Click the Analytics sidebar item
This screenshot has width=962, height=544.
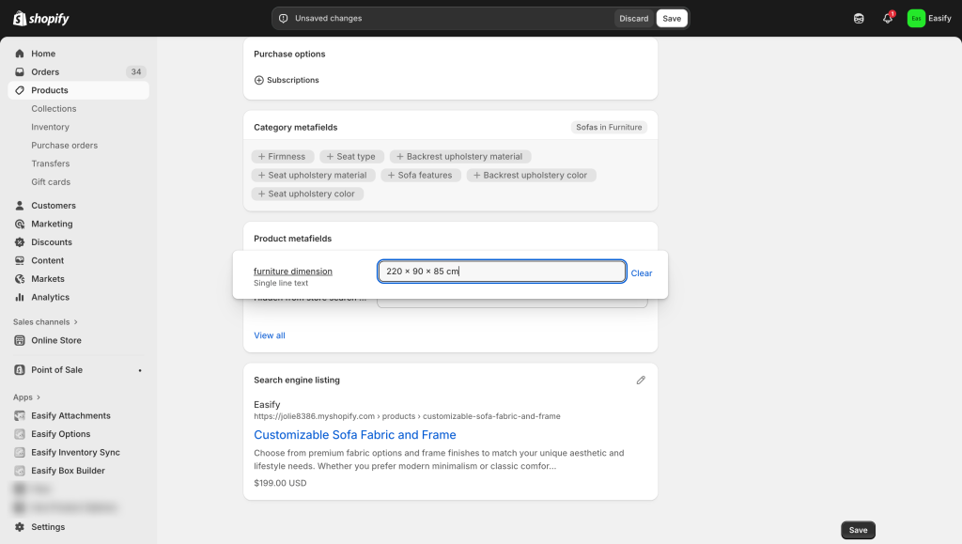[x=50, y=297]
